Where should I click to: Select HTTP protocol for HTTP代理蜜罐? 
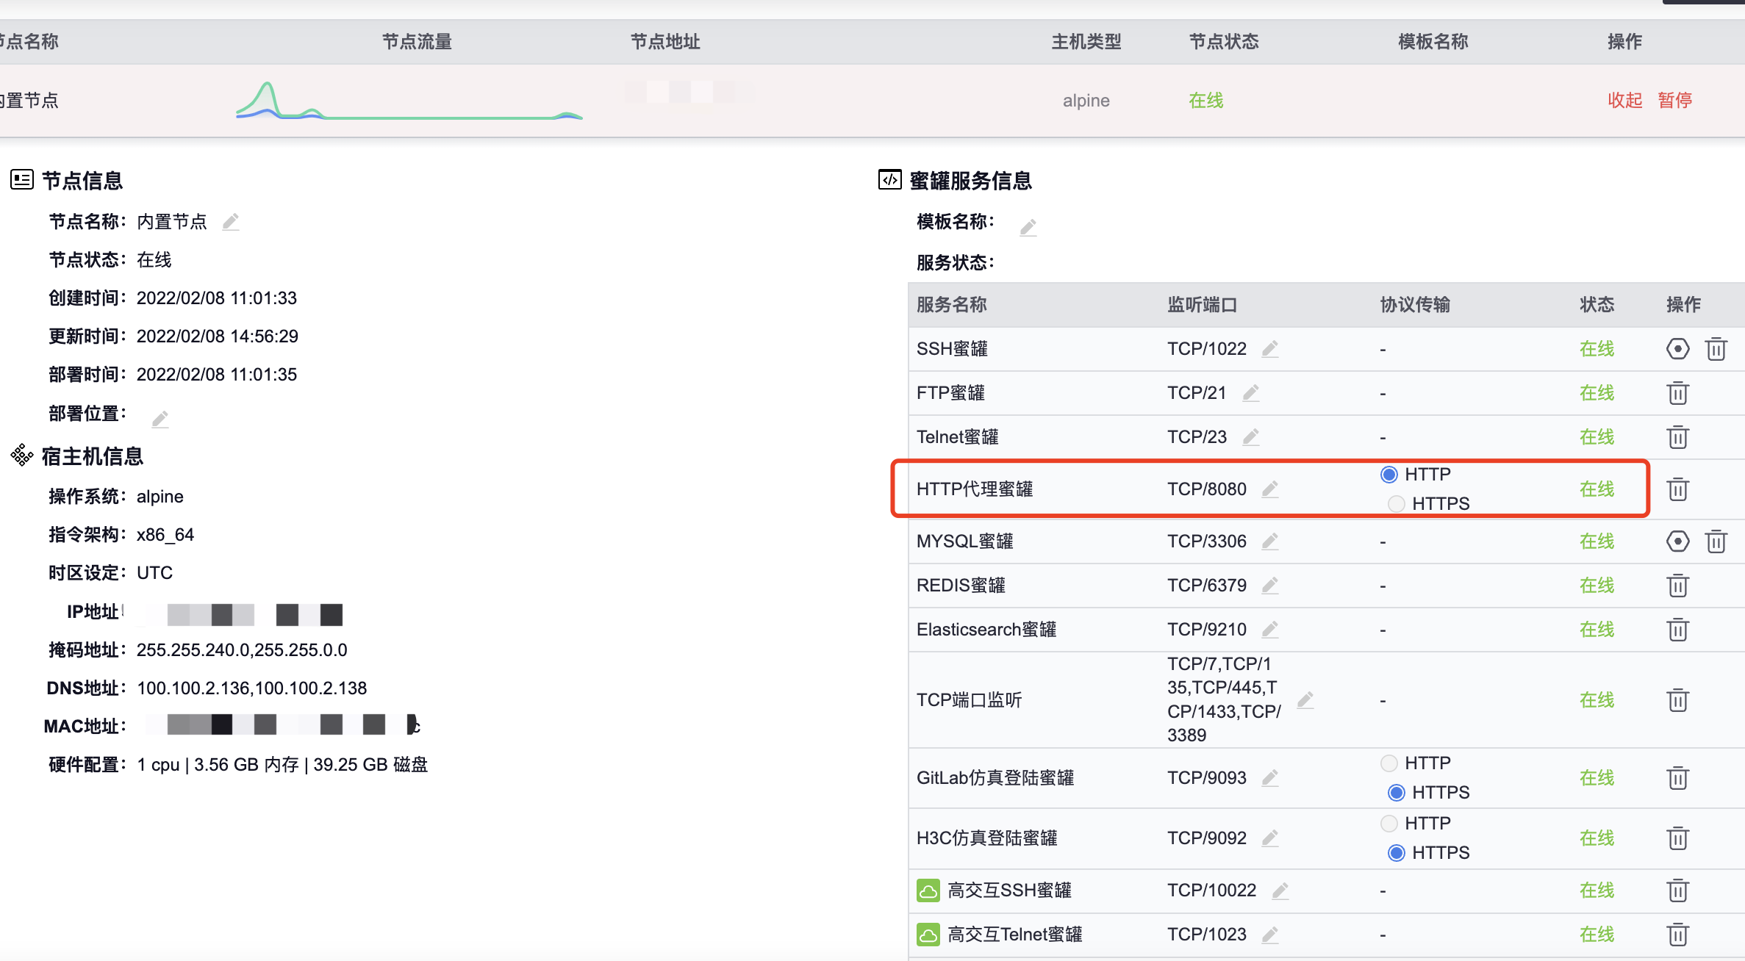tap(1389, 475)
